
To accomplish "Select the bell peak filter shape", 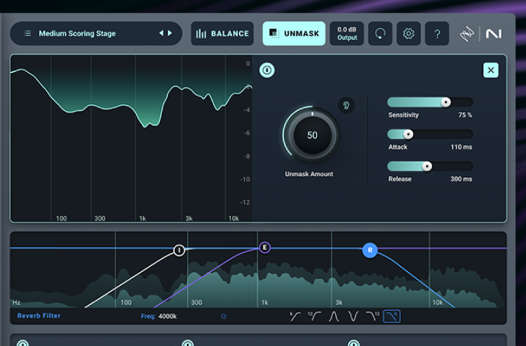I will (x=334, y=316).
